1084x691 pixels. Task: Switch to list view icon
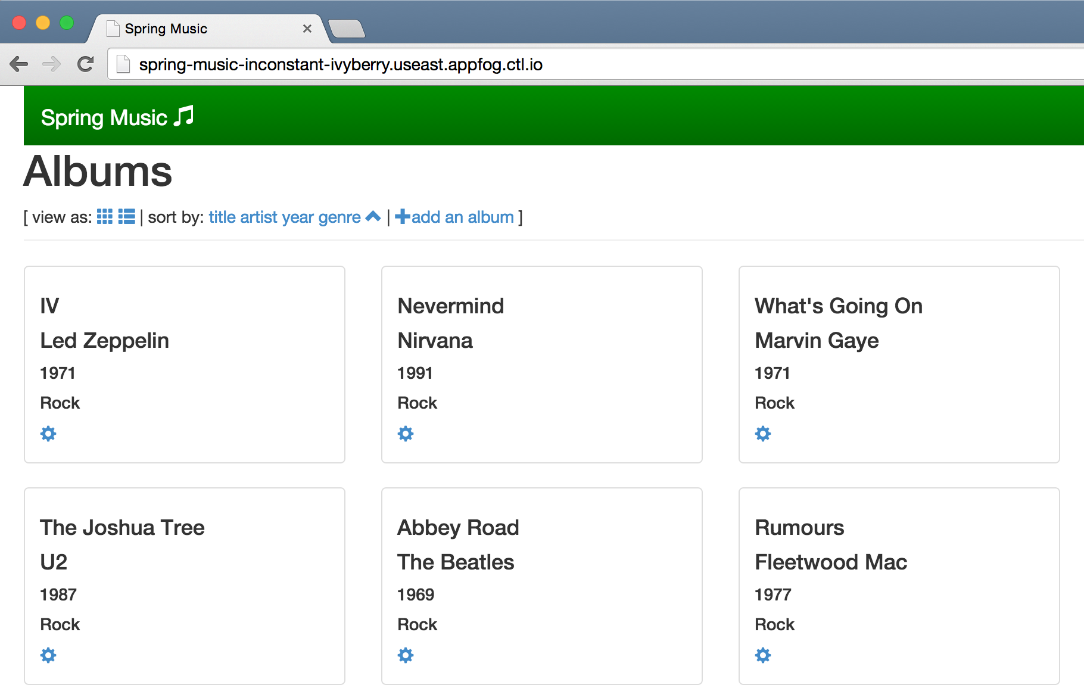(x=127, y=217)
